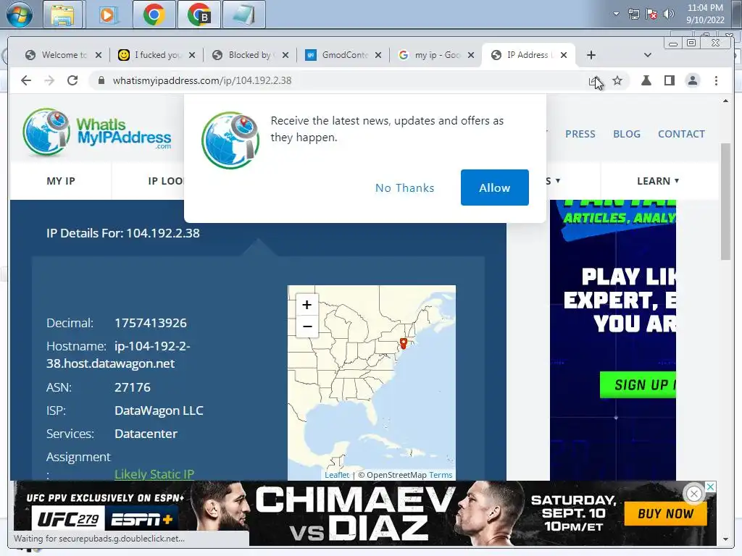
Task: Open the OpenStreetMap Terms link
Action: (441, 475)
